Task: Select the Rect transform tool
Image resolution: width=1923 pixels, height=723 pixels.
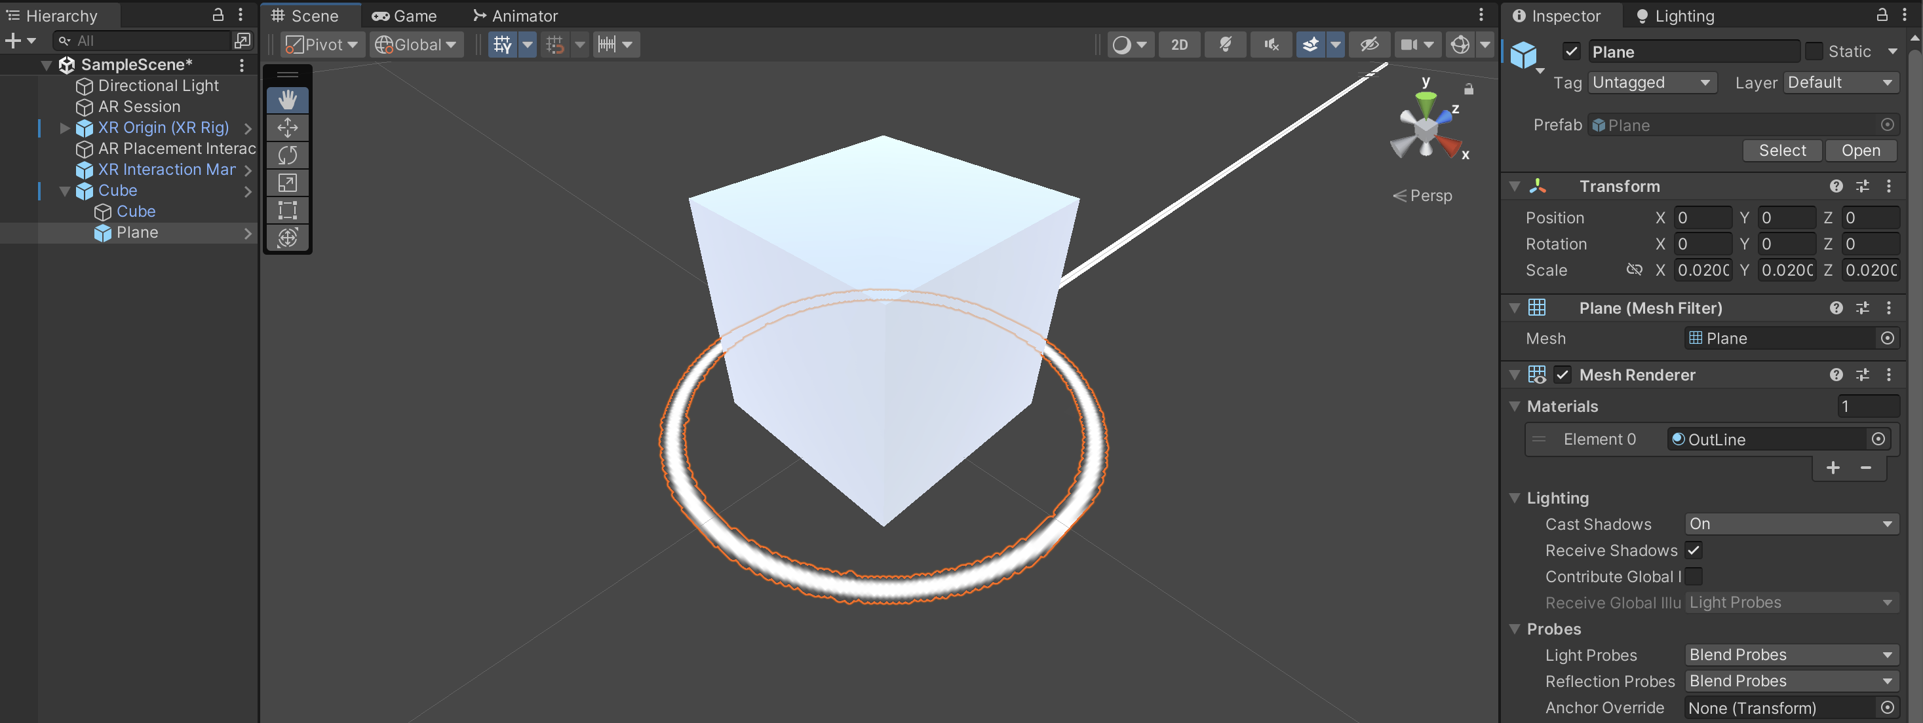Action: [x=288, y=210]
